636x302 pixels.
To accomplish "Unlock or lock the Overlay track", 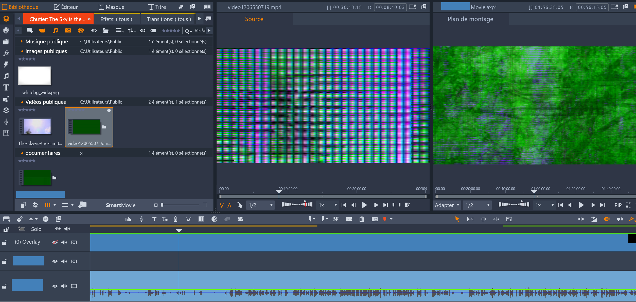I will 5,242.
